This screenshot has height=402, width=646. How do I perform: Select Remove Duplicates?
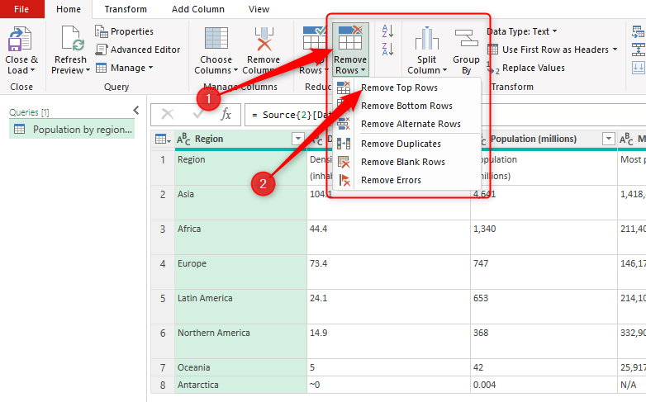pyautogui.click(x=407, y=144)
